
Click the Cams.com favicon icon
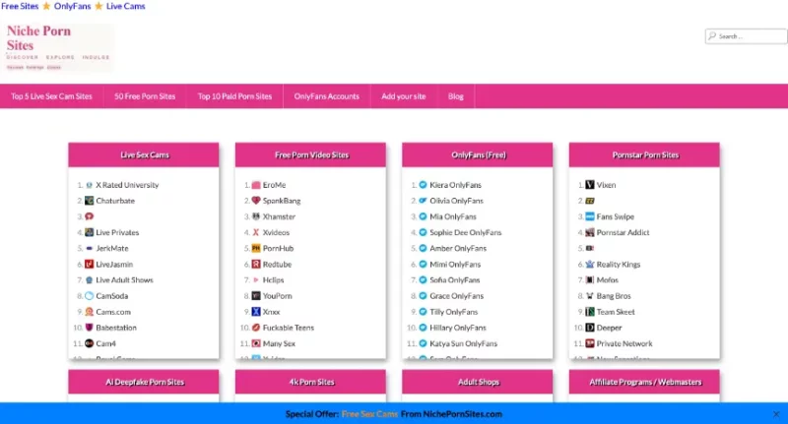[89, 312]
